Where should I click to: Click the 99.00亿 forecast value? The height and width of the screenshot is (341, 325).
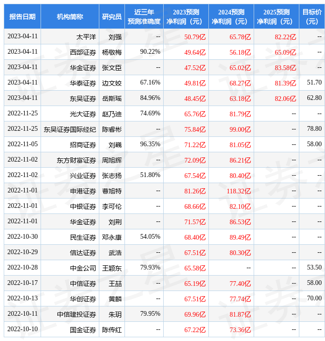point(240,129)
